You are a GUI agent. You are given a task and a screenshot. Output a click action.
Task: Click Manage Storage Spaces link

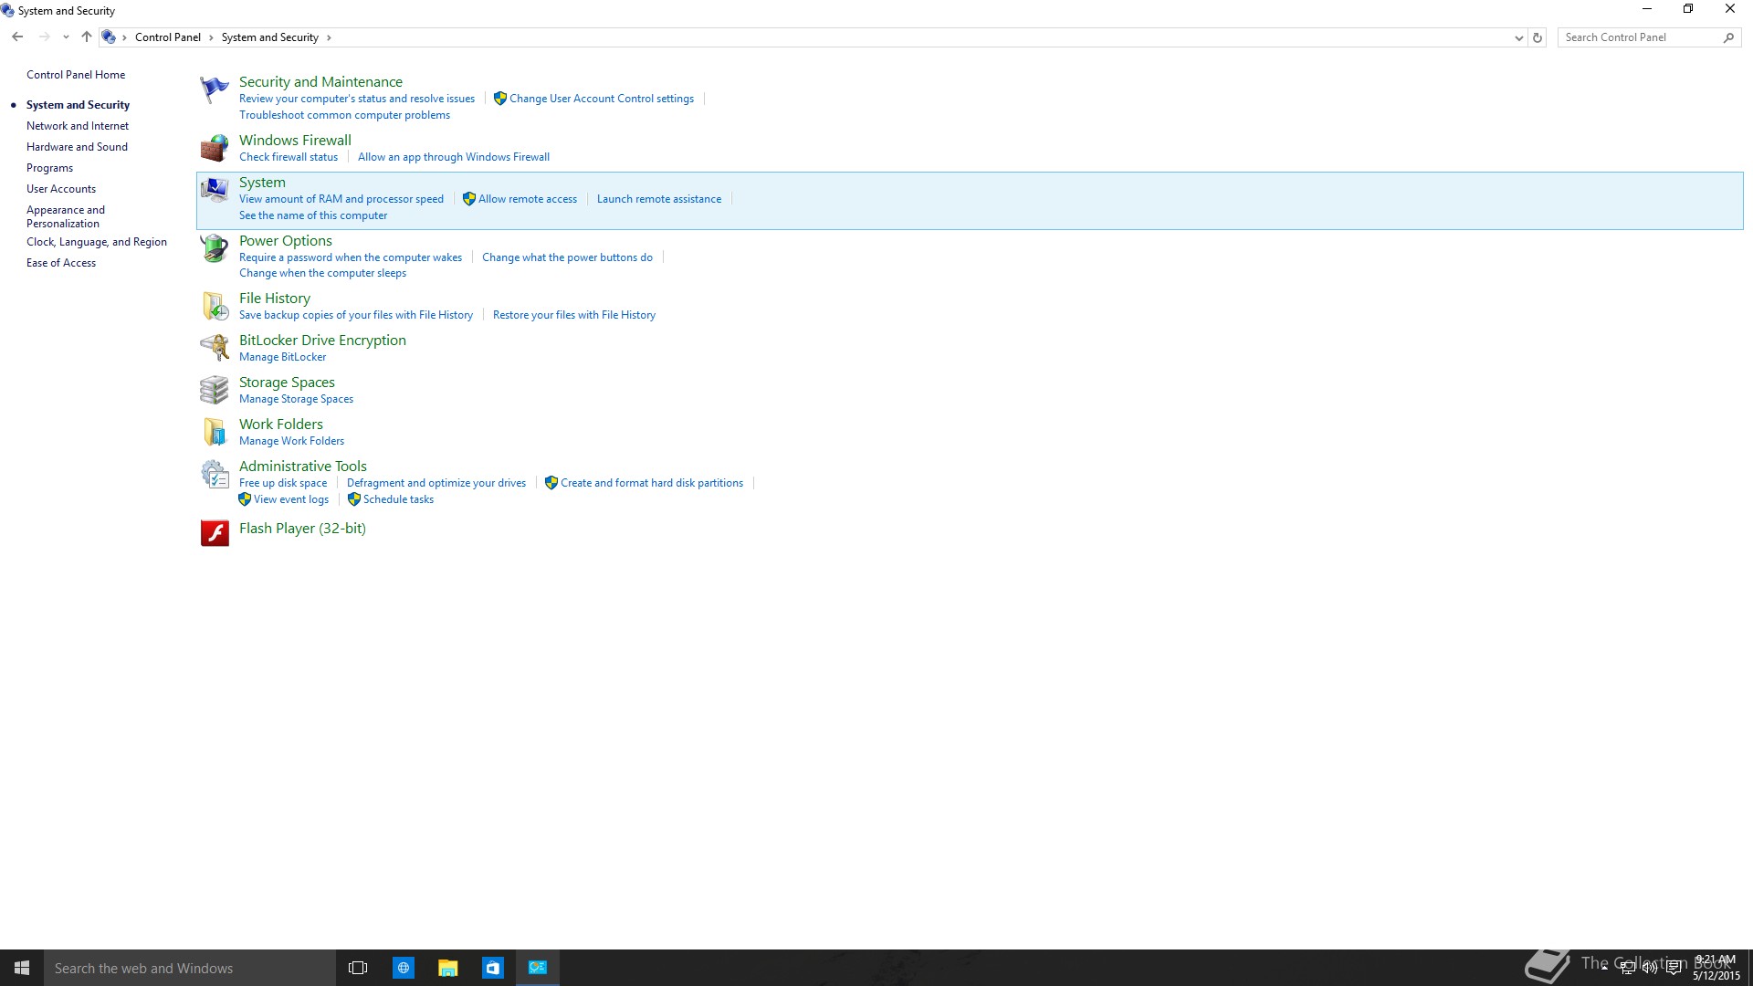point(296,399)
